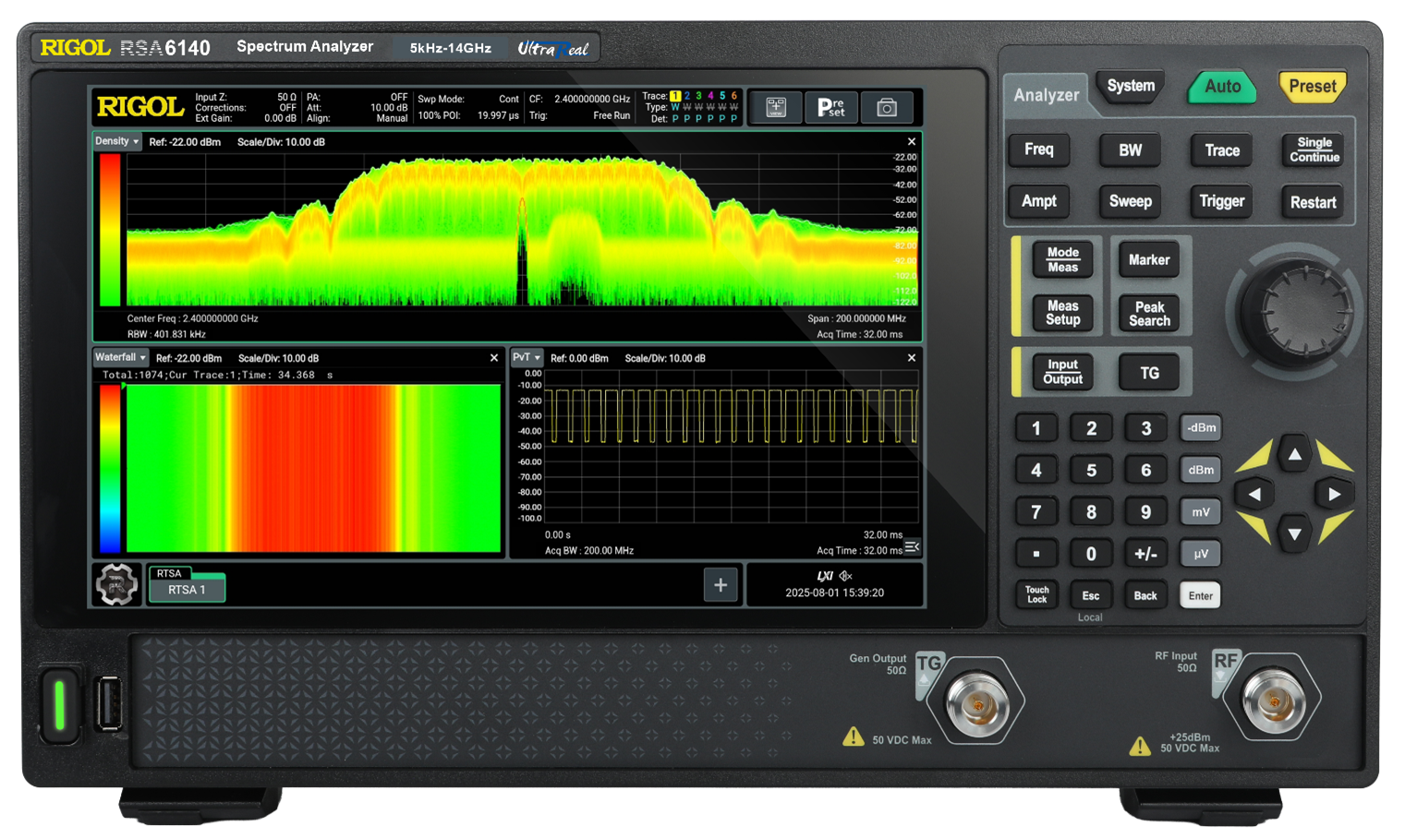The width and height of the screenshot is (1405, 838).
Task: Close the PvT view with its X
Action: (912, 358)
